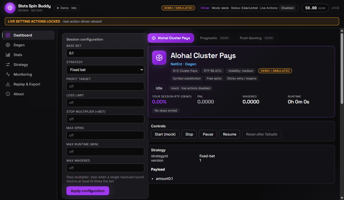Viewport: 344px width, 200px height.
Task: Click the Aloha! Cluster Pays tab icon
Action: pos(154,38)
